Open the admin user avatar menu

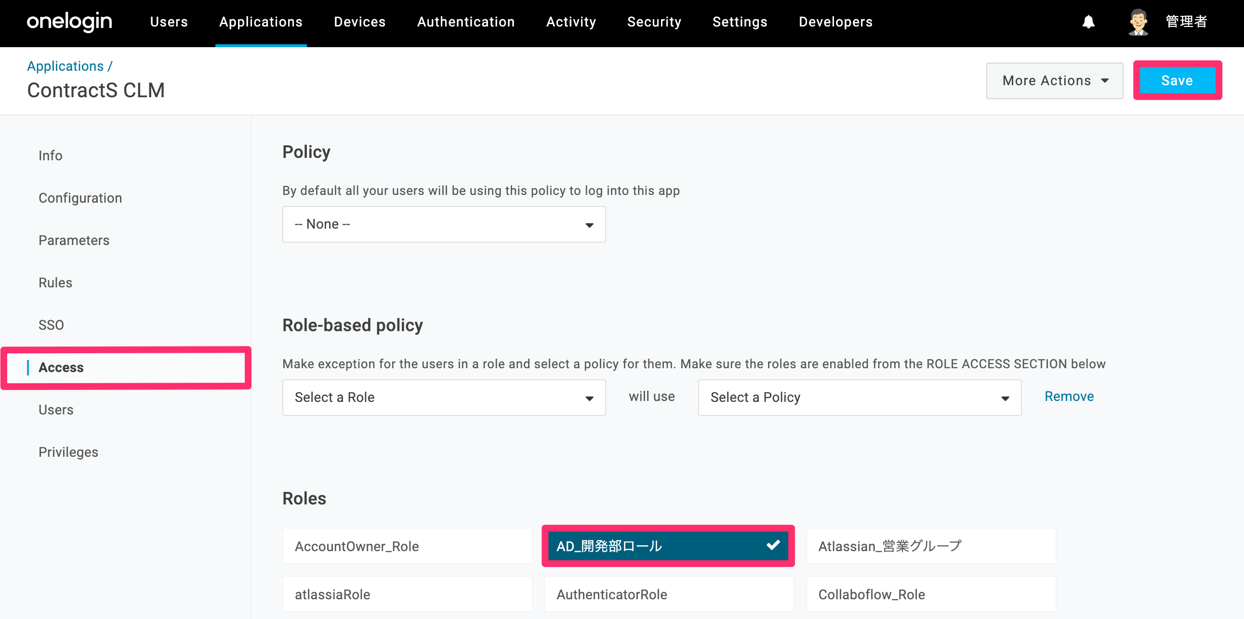[x=1138, y=22]
